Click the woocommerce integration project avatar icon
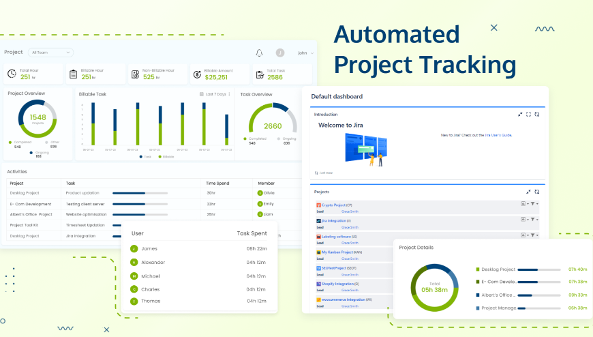 click(x=318, y=299)
